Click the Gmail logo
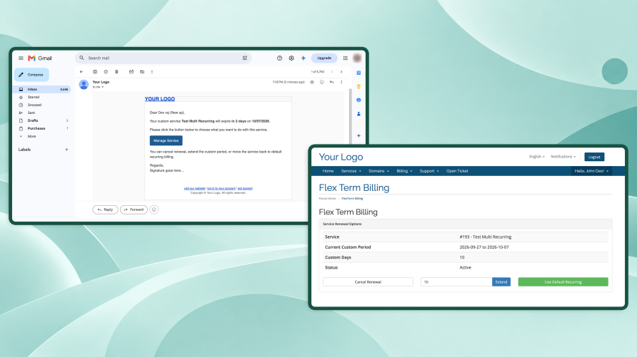This screenshot has width=637, height=357. pyautogui.click(x=40, y=58)
